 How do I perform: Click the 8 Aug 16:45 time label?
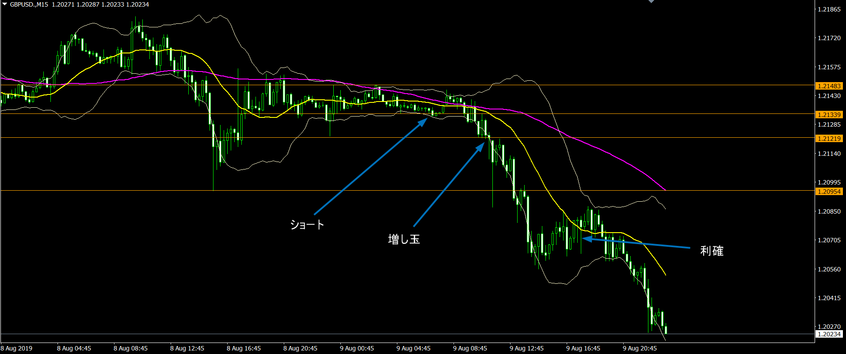pyautogui.click(x=244, y=349)
